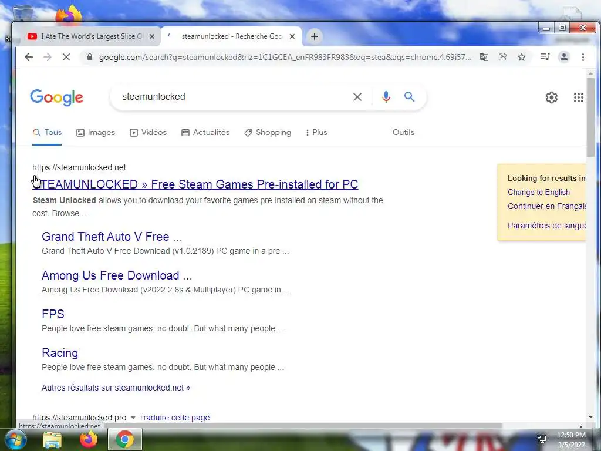The width and height of the screenshot is (601, 451).
Task: Open the Google apps grid
Action: [x=578, y=97]
